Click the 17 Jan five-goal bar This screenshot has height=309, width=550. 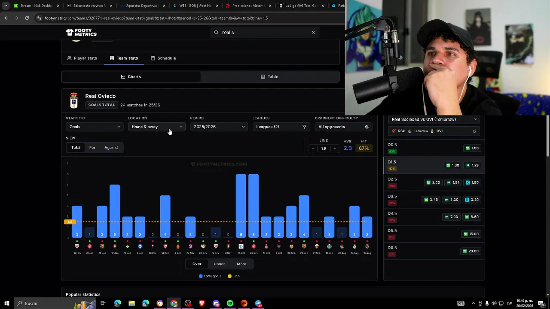115,211
